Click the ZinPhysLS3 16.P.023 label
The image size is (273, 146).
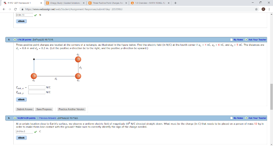68,118
